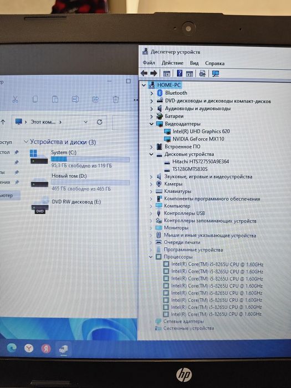Click the Paste clipboard icon in File Explorer

55,99
